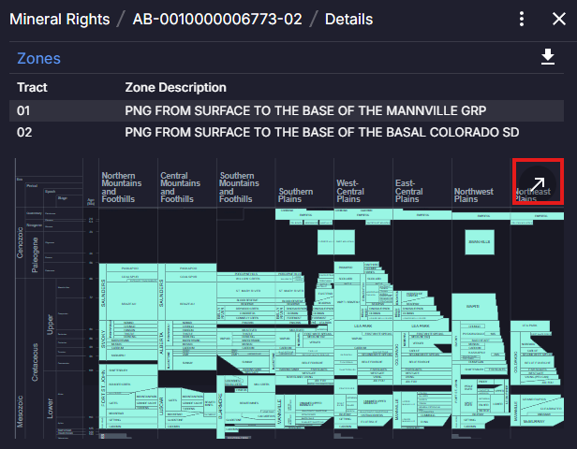This screenshot has width=577, height=449.
Task: Collapse the Zones section heading
Action: 38,58
